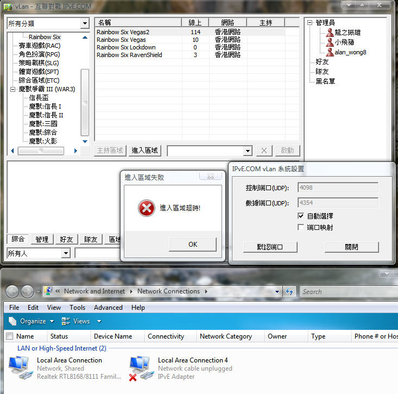Click the X button next to 啟動

tap(264, 151)
